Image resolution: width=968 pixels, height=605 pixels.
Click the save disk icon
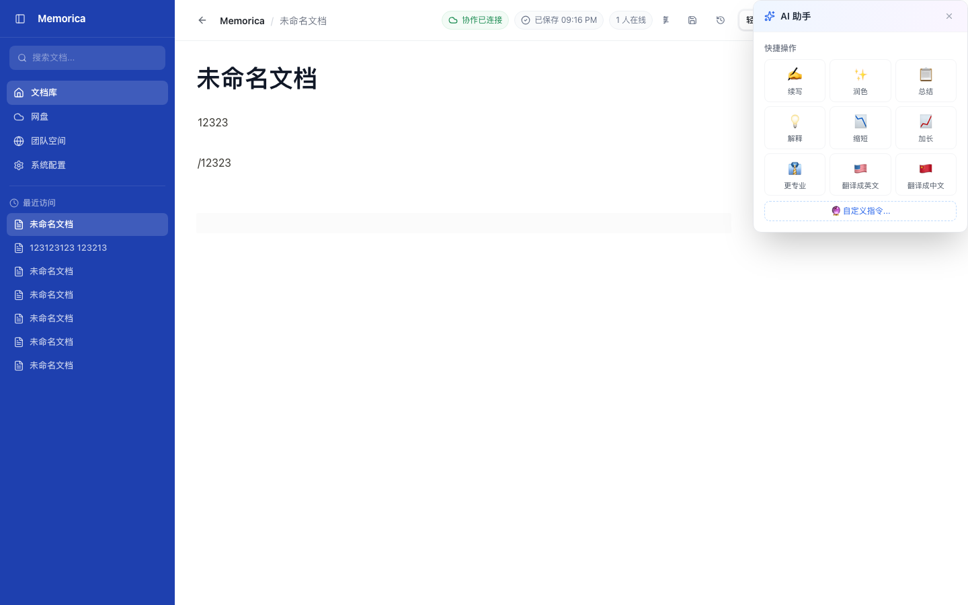(692, 20)
